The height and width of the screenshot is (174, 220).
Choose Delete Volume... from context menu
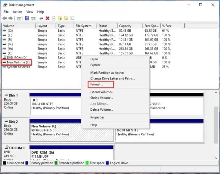pos(101,110)
